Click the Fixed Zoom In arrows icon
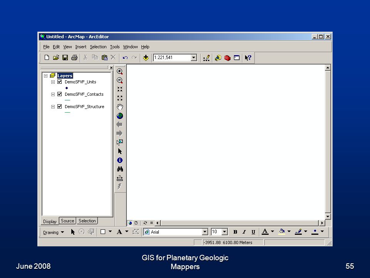370x278 pixels. 120,89
